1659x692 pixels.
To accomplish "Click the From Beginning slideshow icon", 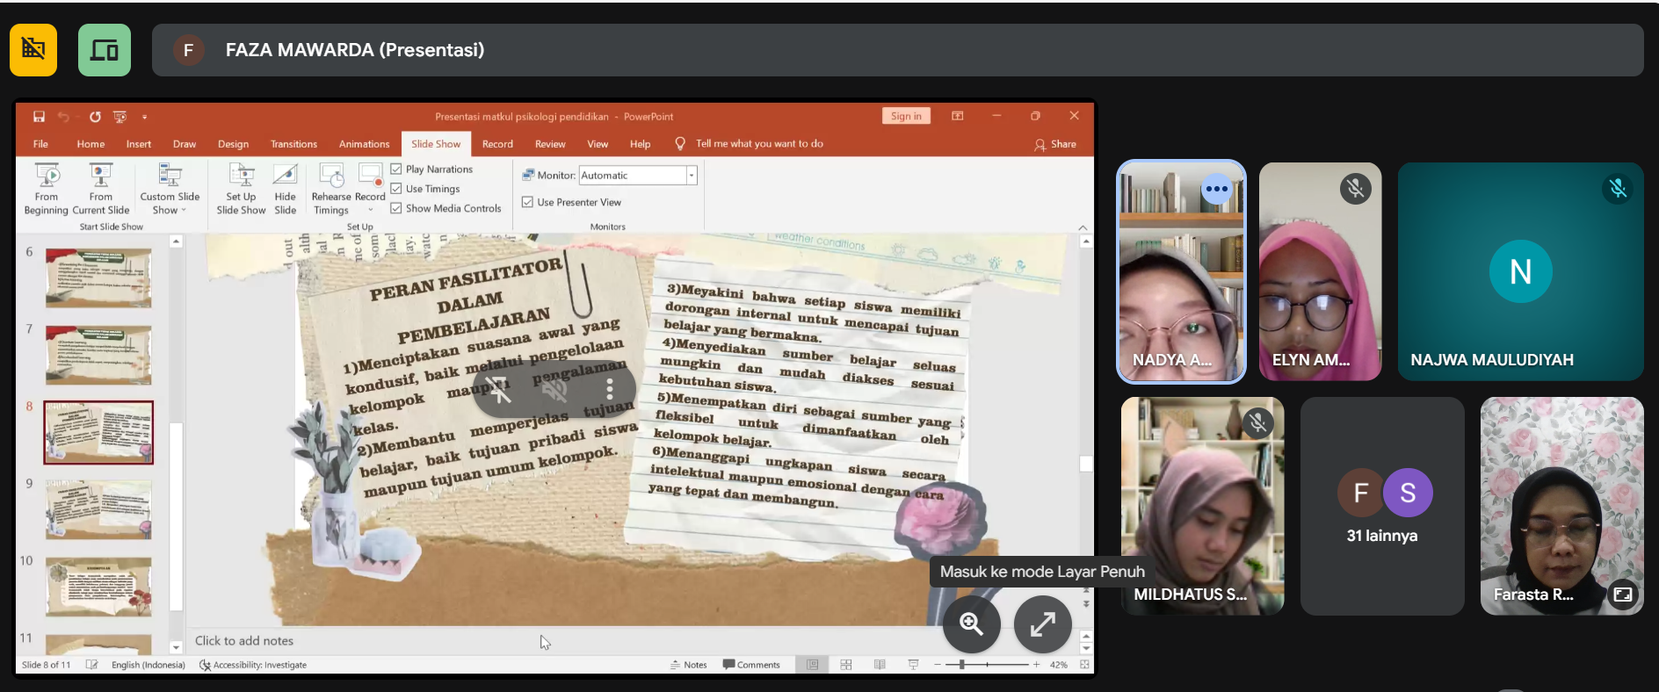I will click(47, 176).
